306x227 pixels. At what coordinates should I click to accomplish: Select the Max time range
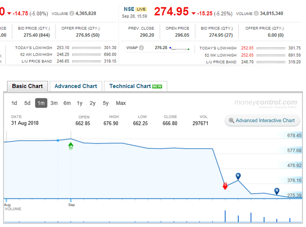pyautogui.click(x=121, y=103)
